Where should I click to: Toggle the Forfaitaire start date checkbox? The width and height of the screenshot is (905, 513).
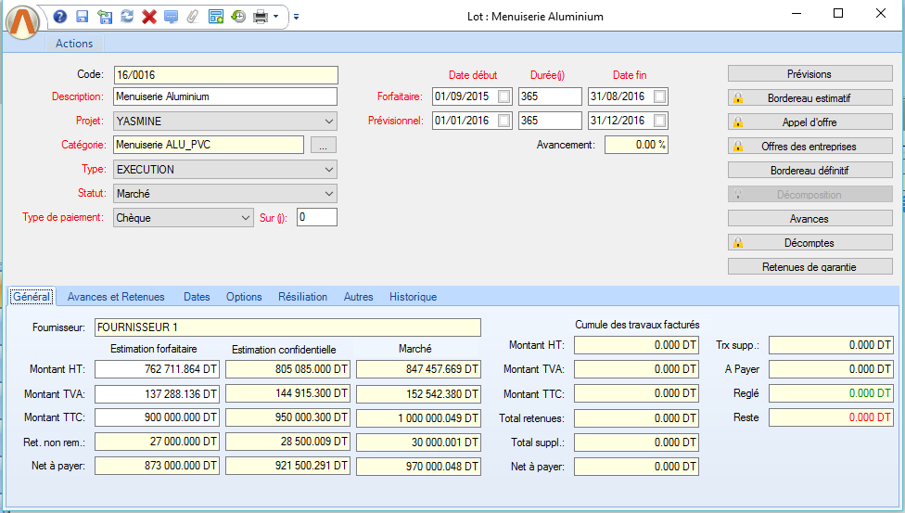tap(503, 96)
